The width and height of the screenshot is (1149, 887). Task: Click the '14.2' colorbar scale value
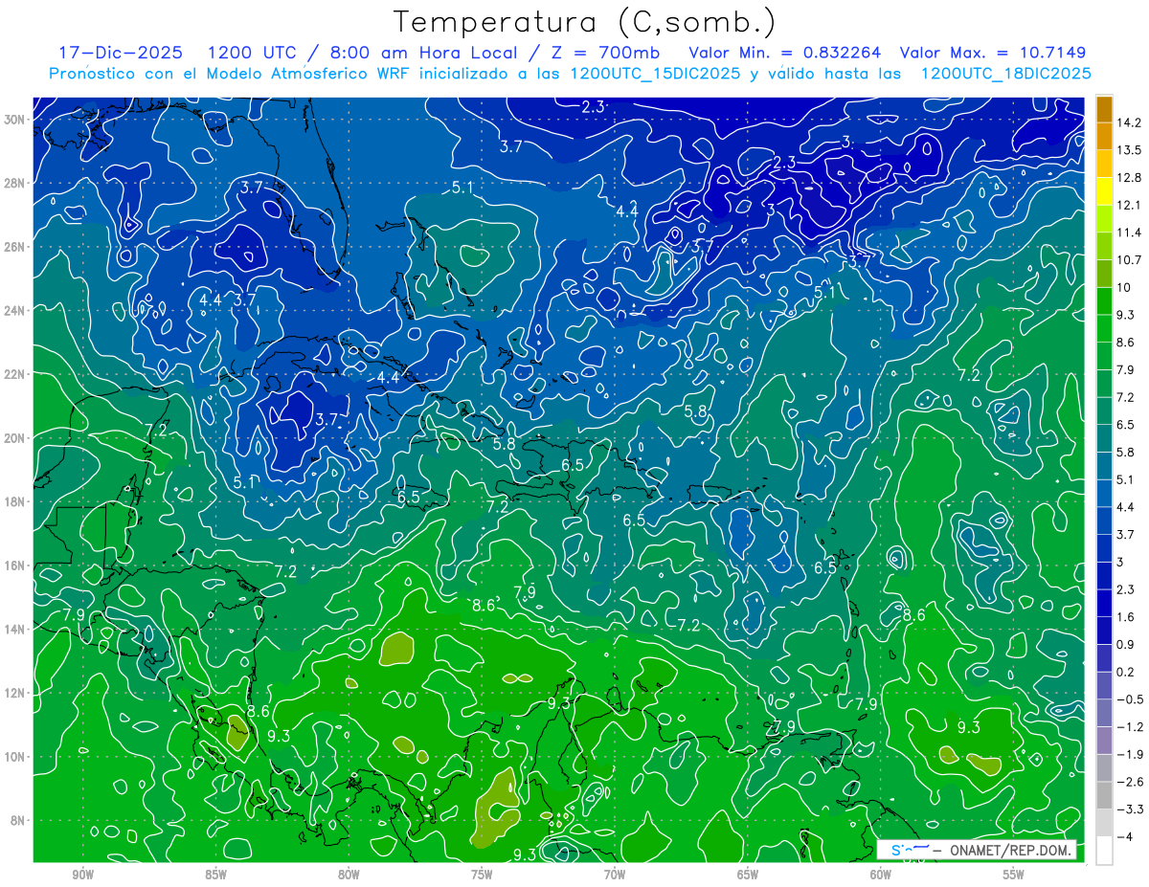click(x=1130, y=122)
